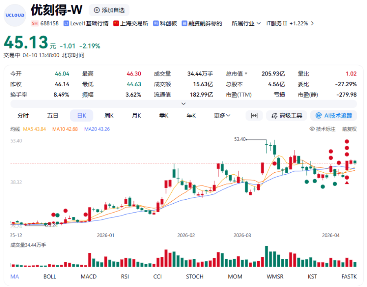
Task: Click the 上海交易所 flag icon
Action: pyautogui.click(x=116, y=23)
